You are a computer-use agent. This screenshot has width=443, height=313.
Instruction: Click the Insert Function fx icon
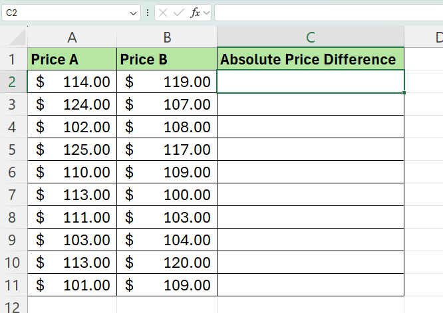[195, 13]
